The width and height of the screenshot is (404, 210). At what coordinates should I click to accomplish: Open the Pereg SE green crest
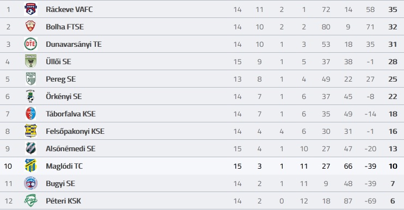(x=30, y=79)
